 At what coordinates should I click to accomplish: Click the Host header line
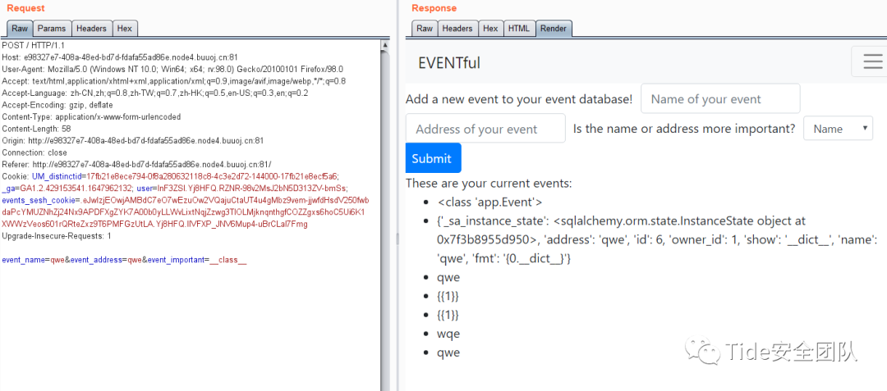click(x=119, y=57)
